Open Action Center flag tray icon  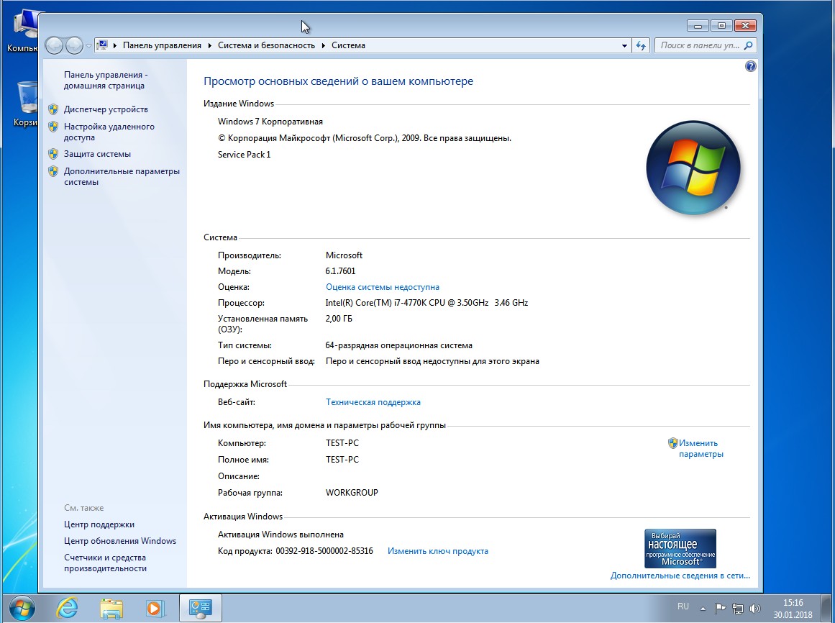[x=720, y=608]
